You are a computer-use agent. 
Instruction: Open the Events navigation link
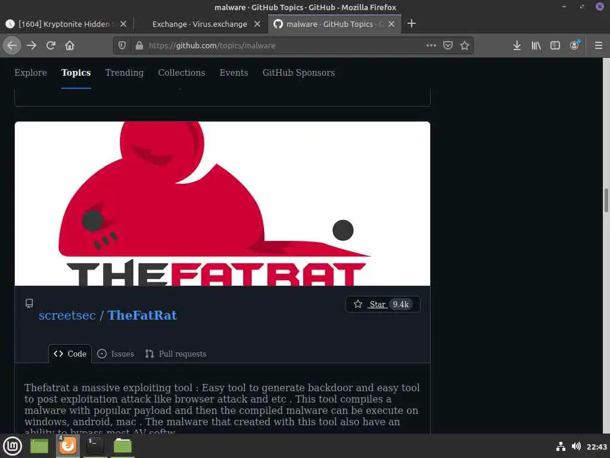(234, 72)
